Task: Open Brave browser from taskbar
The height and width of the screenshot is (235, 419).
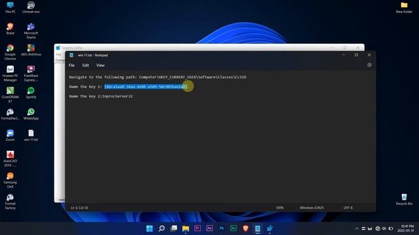Action: [x=246, y=228]
